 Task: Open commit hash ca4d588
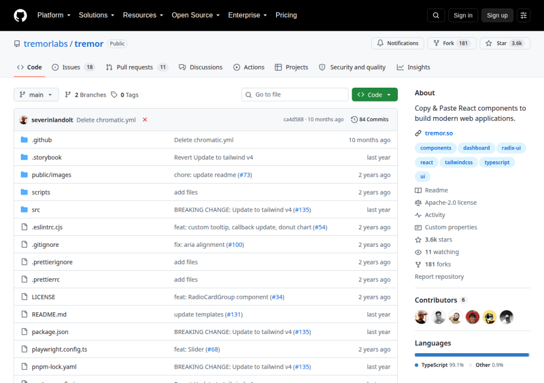pyautogui.click(x=293, y=120)
